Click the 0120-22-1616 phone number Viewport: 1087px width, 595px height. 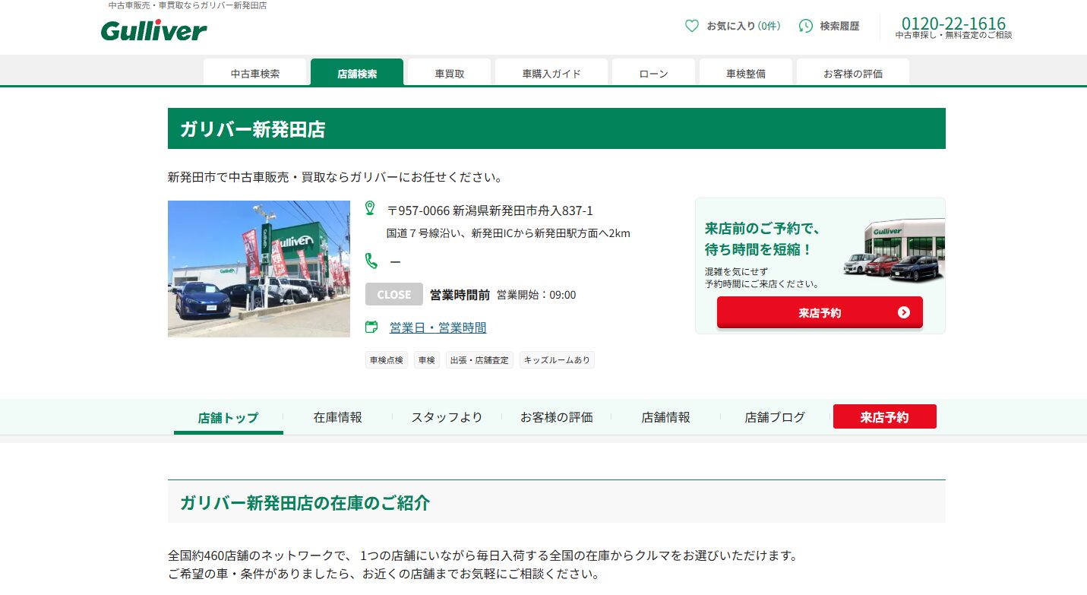click(953, 23)
